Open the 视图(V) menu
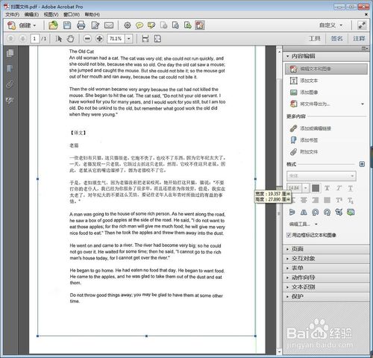 pos(51,14)
